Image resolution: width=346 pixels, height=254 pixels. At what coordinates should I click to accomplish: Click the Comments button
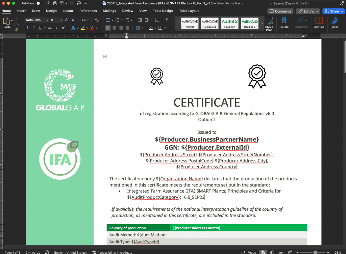280,11
